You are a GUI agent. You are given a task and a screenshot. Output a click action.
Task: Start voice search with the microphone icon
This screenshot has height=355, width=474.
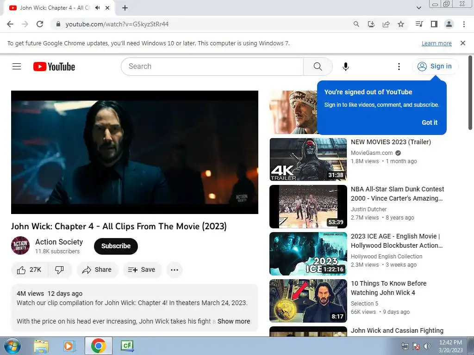[345, 67]
